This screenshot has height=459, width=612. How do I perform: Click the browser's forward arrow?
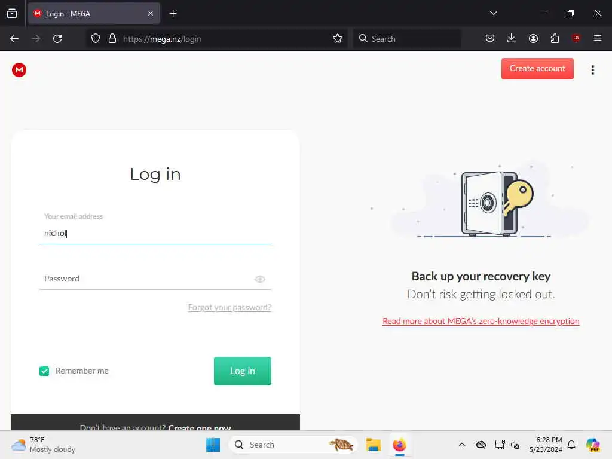pyautogui.click(x=36, y=39)
